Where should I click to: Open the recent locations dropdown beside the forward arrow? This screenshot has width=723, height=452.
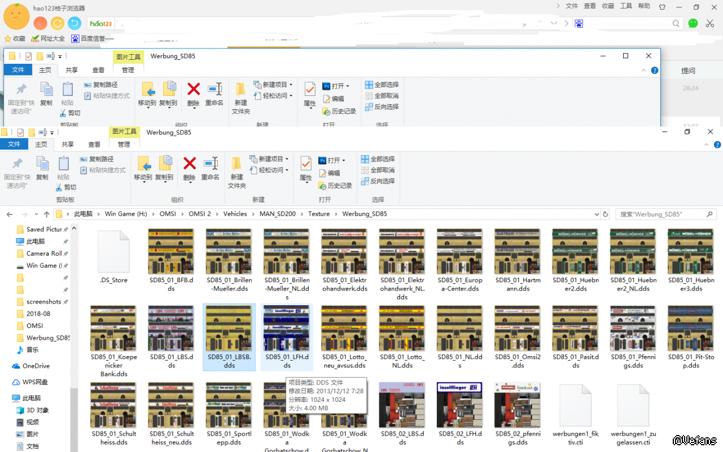(x=36, y=214)
